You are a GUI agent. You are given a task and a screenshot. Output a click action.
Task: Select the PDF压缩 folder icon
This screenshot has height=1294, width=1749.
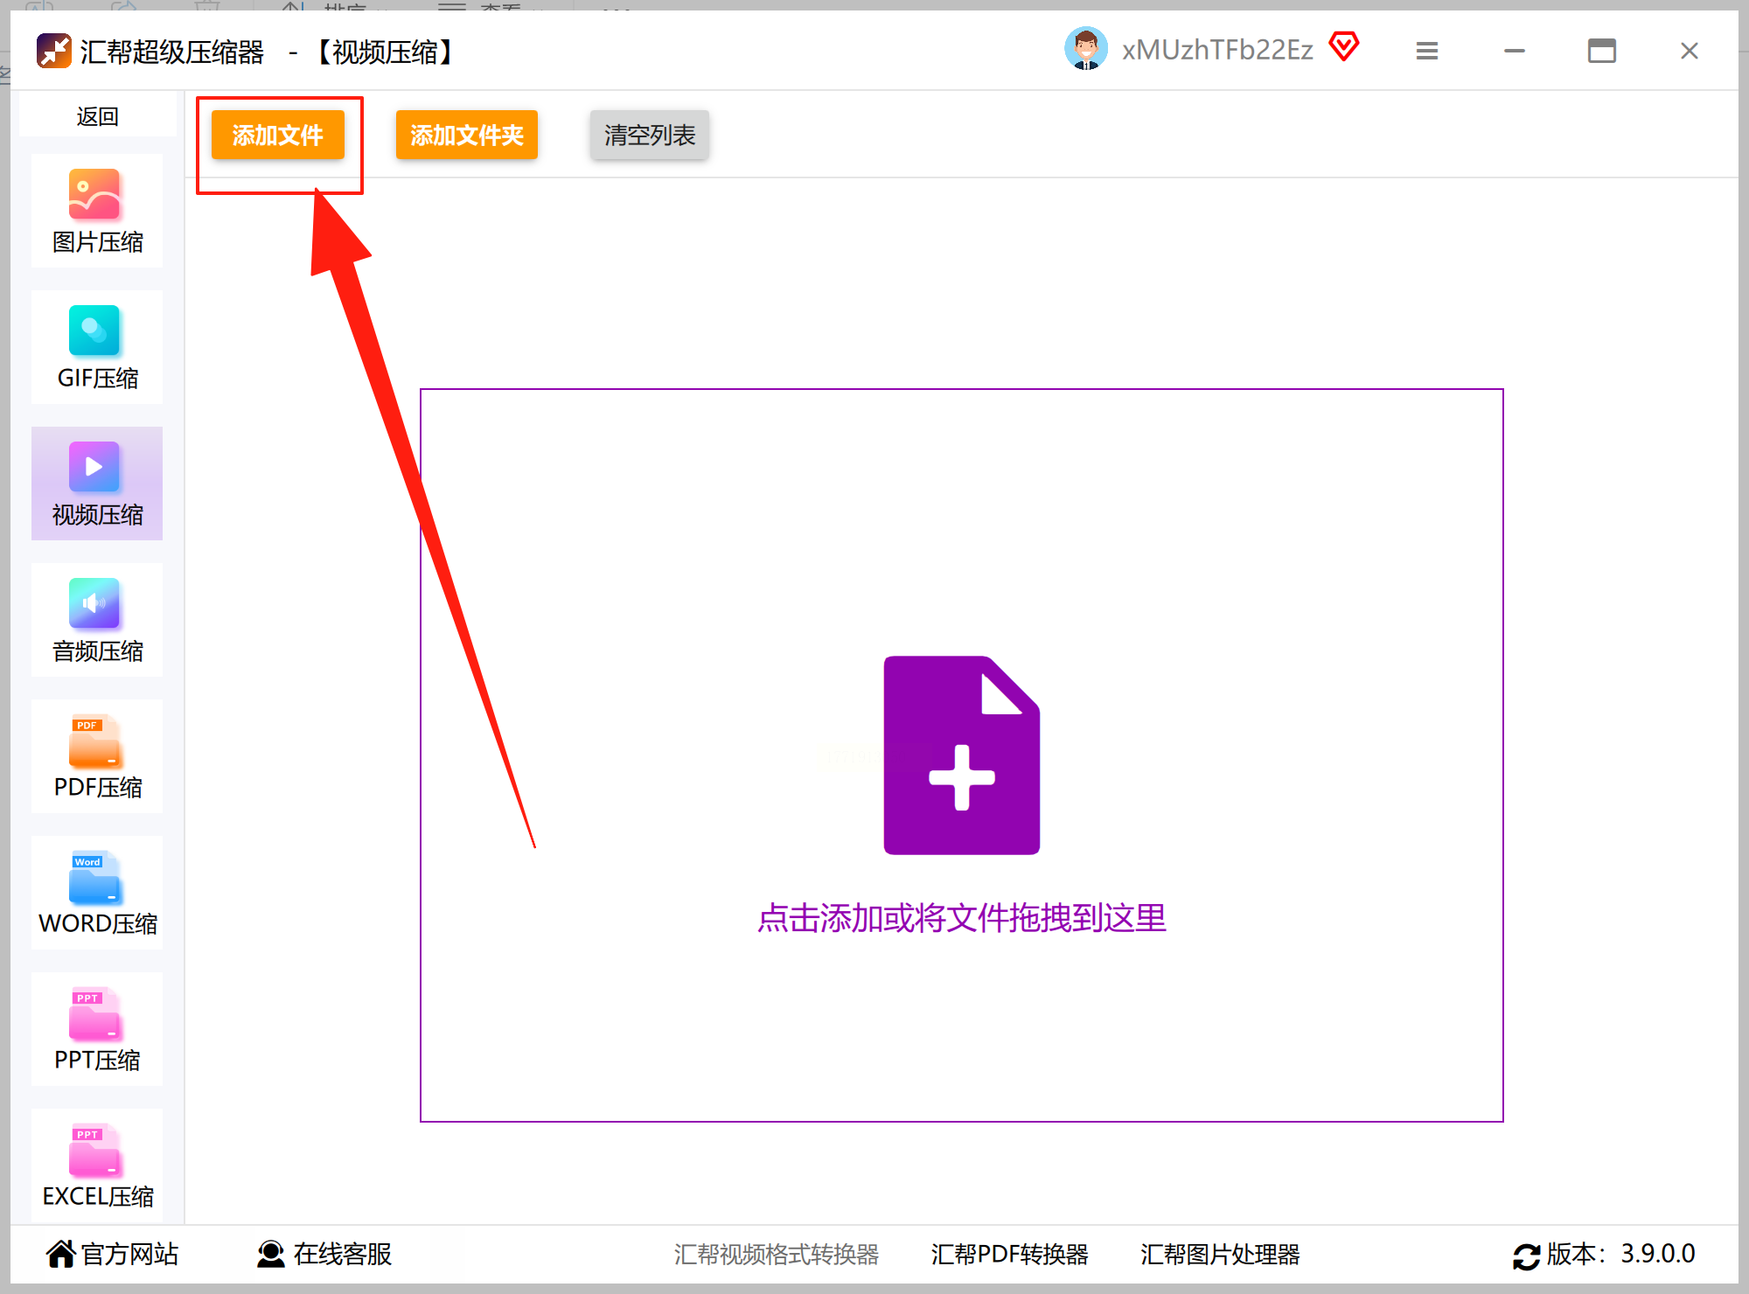pos(94,740)
